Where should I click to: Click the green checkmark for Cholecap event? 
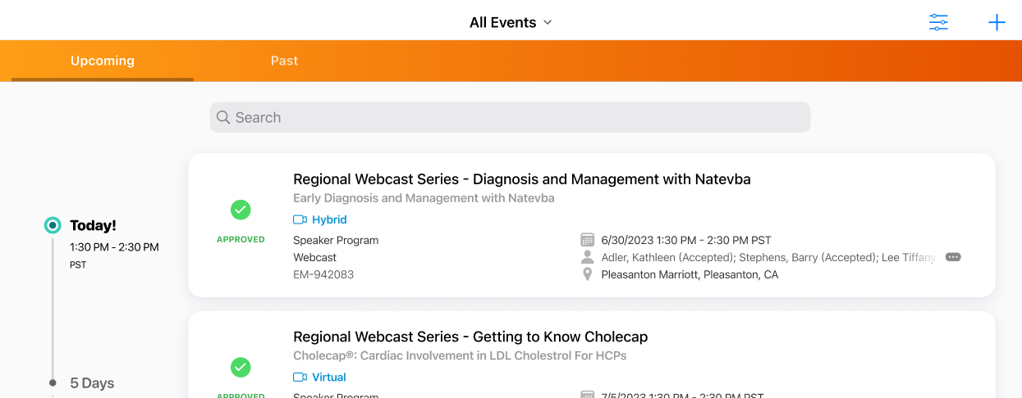point(241,367)
